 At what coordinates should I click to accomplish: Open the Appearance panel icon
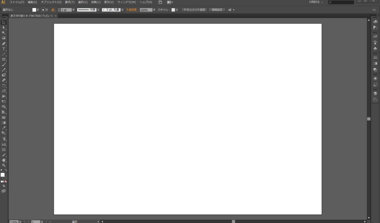point(375,79)
